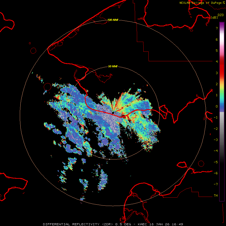Screen dimensions: 226x226
Task: Click the 18 JAN 26 date in caption
Action: coord(159,224)
